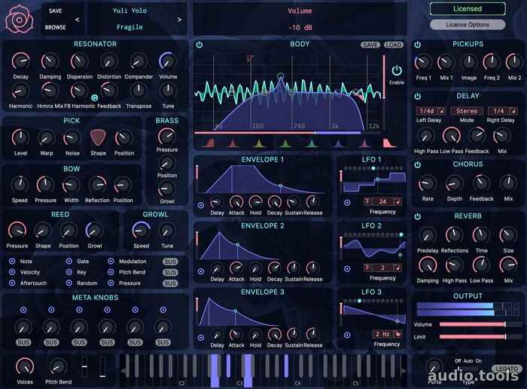Image resolution: width=527 pixels, height=389 pixels.
Task: Select the Pick Shape plectrum icon
Action: click(98, 136)
